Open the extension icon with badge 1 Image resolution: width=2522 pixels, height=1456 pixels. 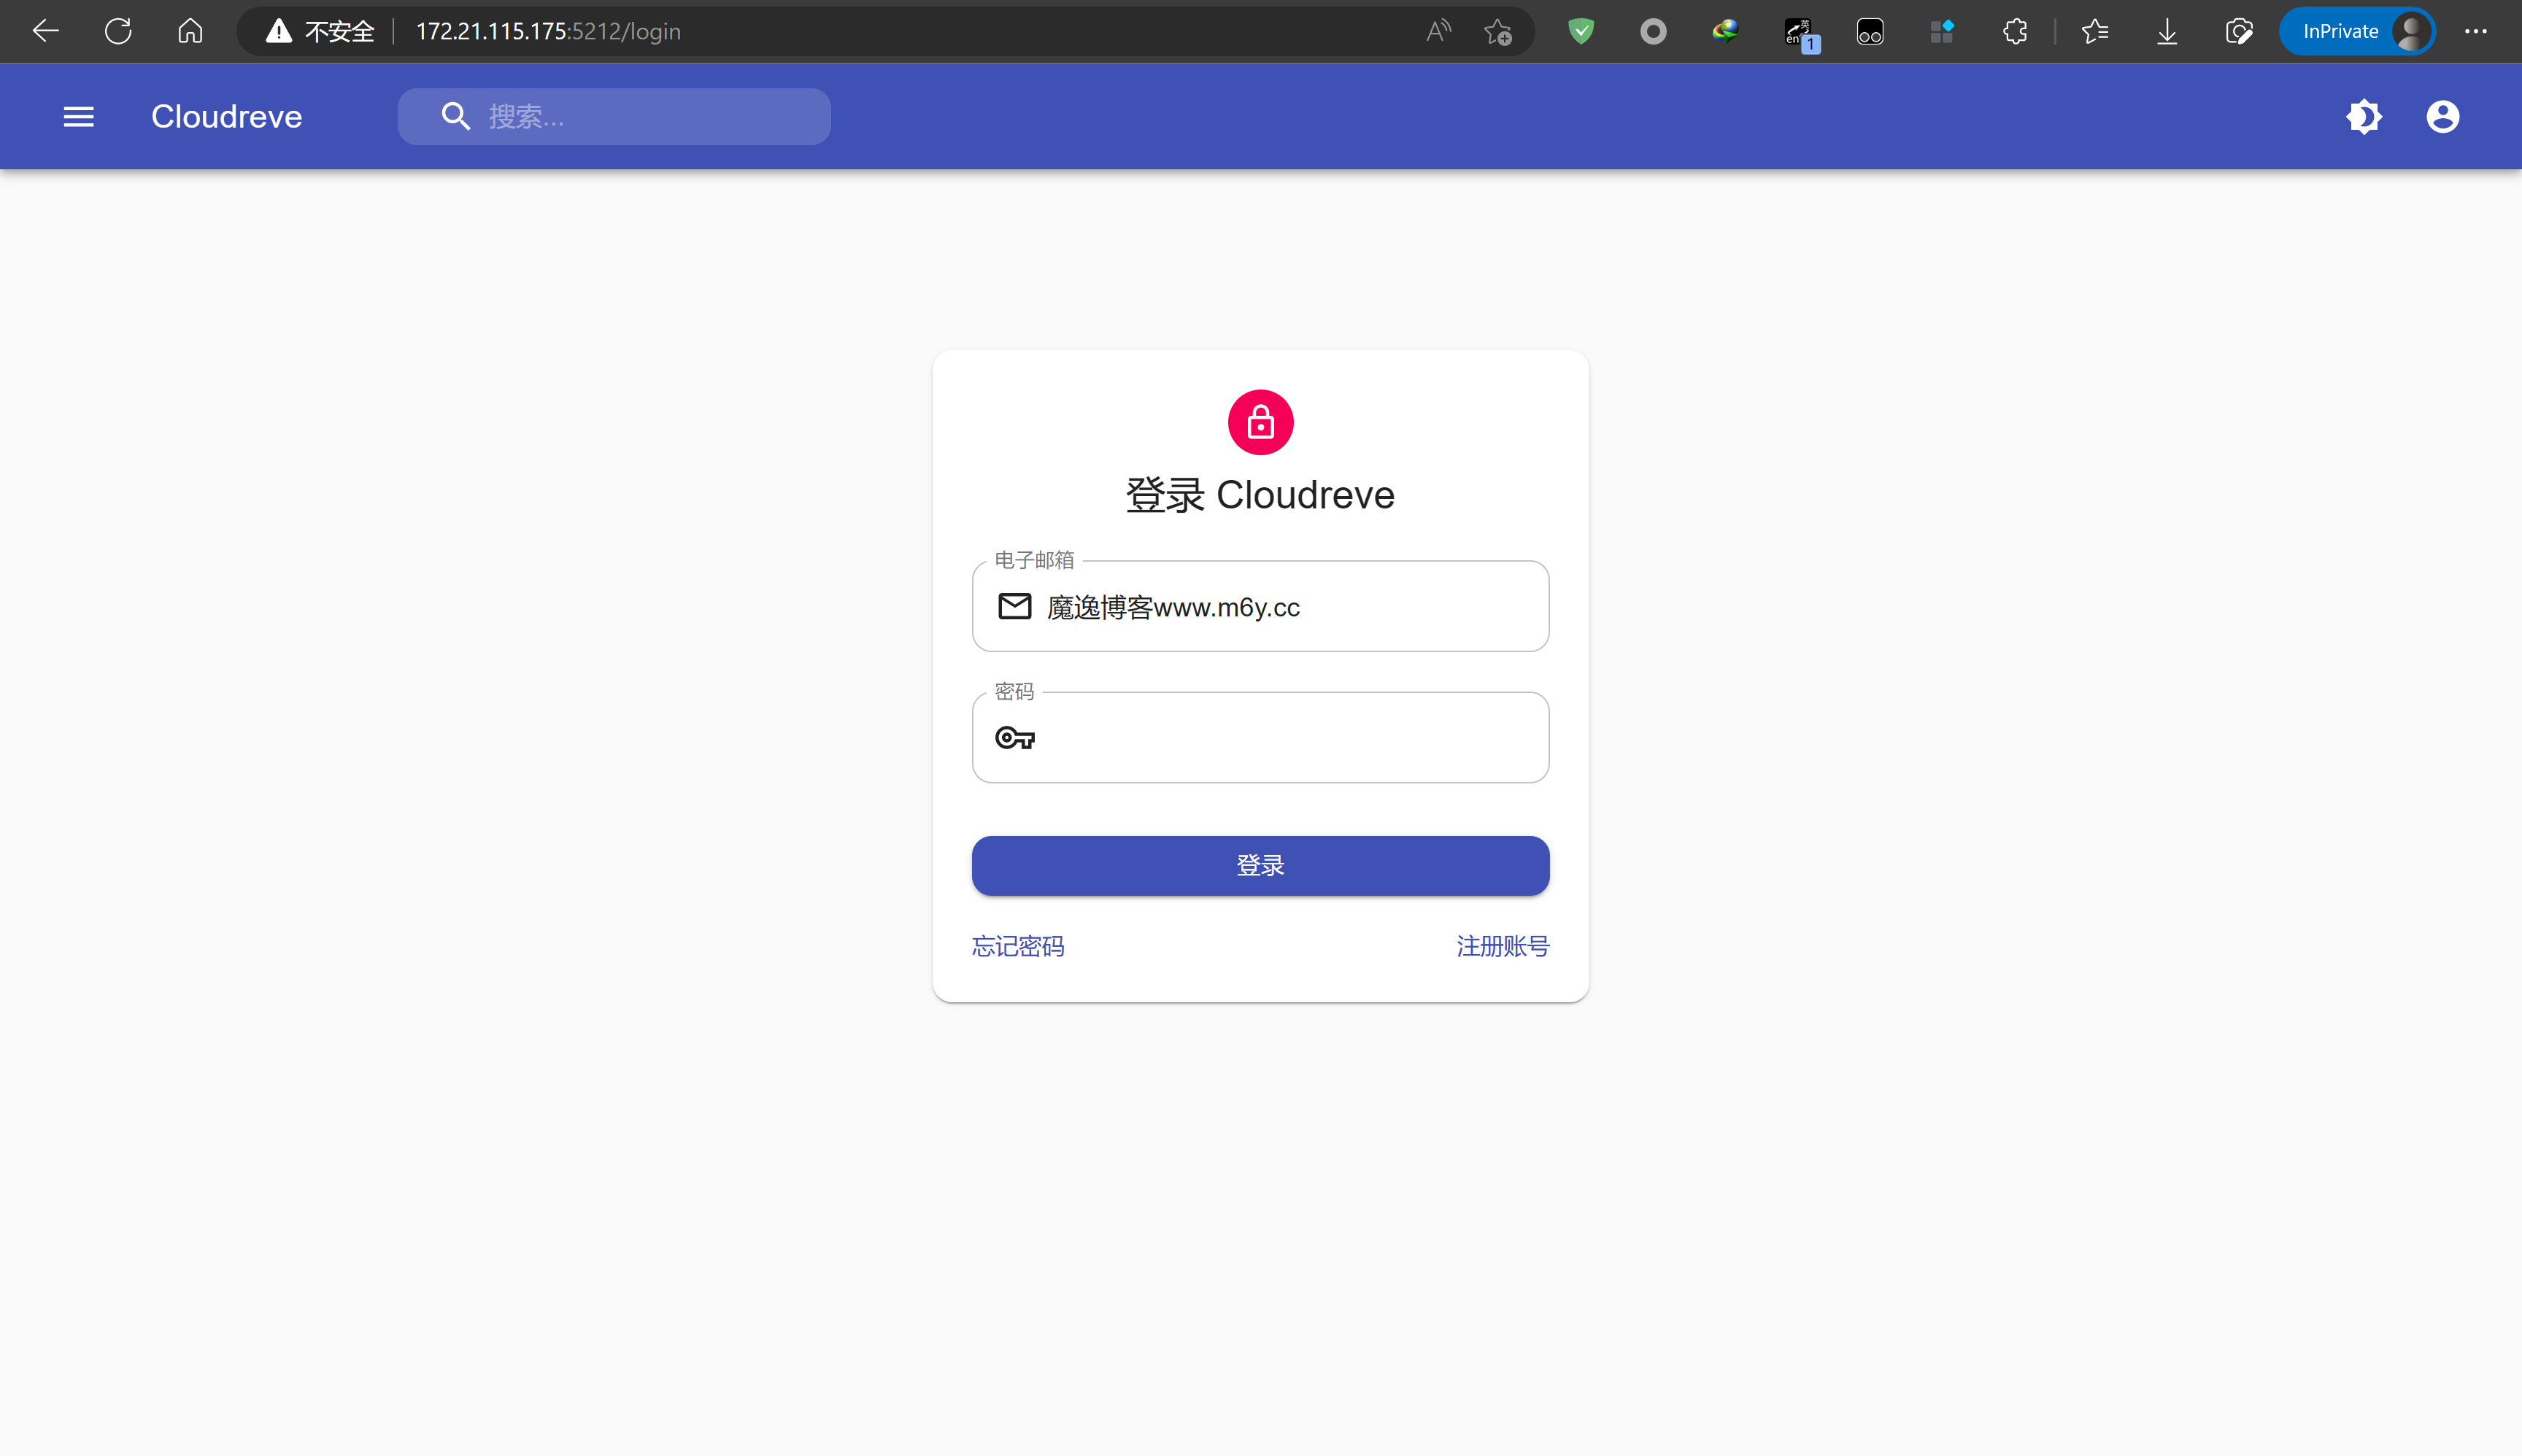tap(1801, 34)
